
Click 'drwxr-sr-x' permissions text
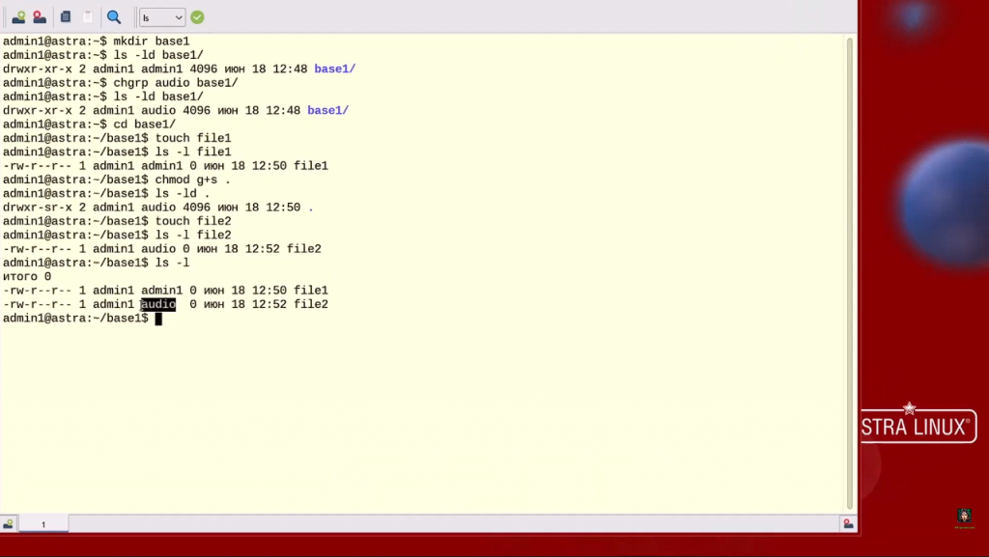[38, 208]
